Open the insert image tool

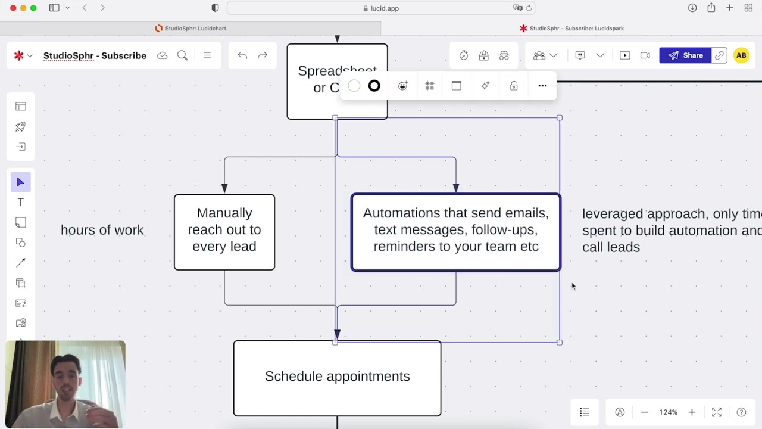(x=21, y=323)
